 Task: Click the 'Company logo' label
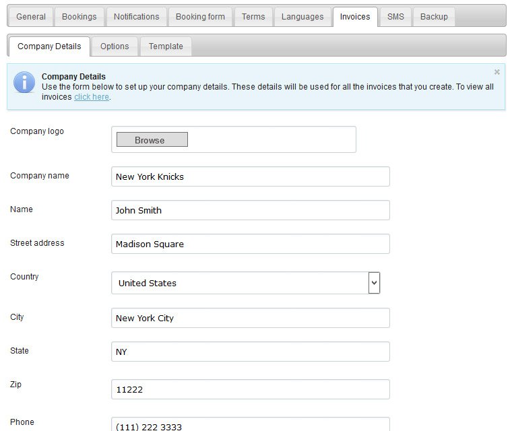tap(37, 131)
